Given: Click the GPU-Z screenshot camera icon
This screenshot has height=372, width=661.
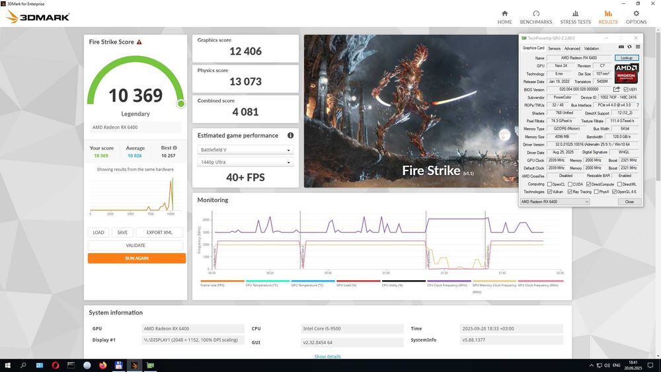Looking at the screenshot, I should (x=621, y=47).
